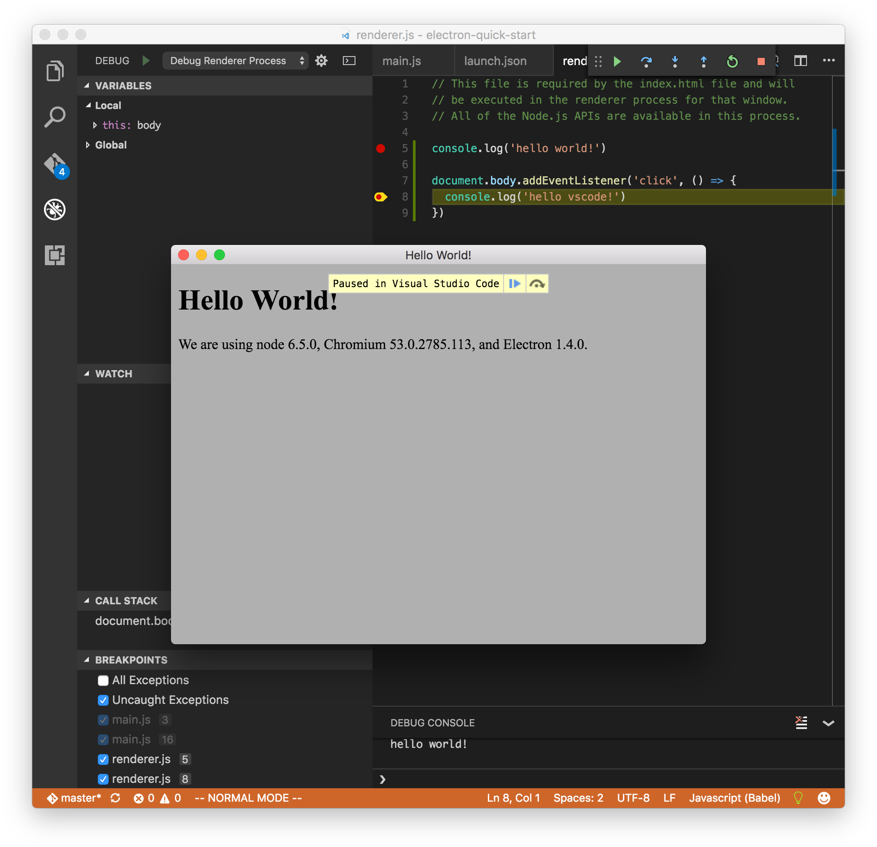The width and height of the screenshot is (877, 847).
Task: Enable the All Exceptions breakpoint
Action: point(103,680)
